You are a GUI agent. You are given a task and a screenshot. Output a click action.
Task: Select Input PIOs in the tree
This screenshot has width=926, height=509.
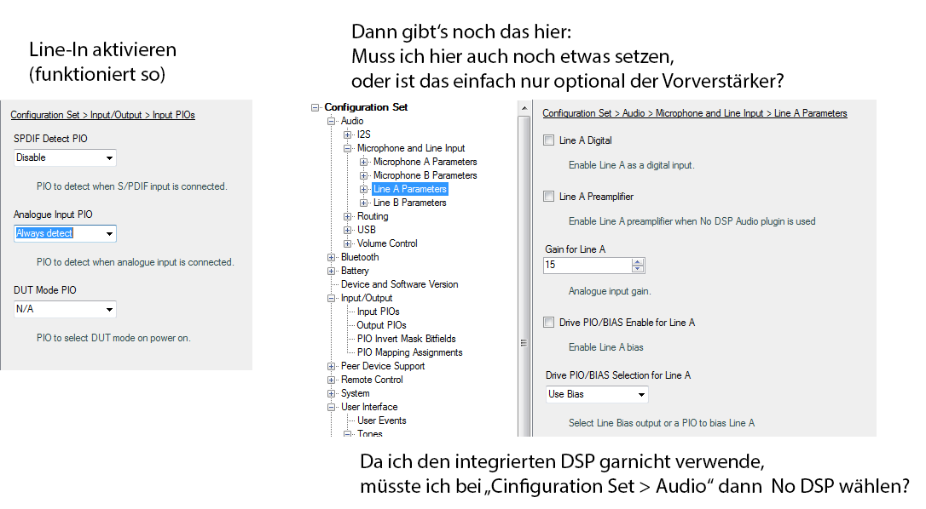[378, 312]
